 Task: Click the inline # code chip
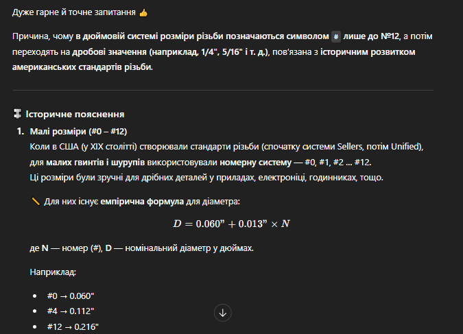[x=336, y=36]
